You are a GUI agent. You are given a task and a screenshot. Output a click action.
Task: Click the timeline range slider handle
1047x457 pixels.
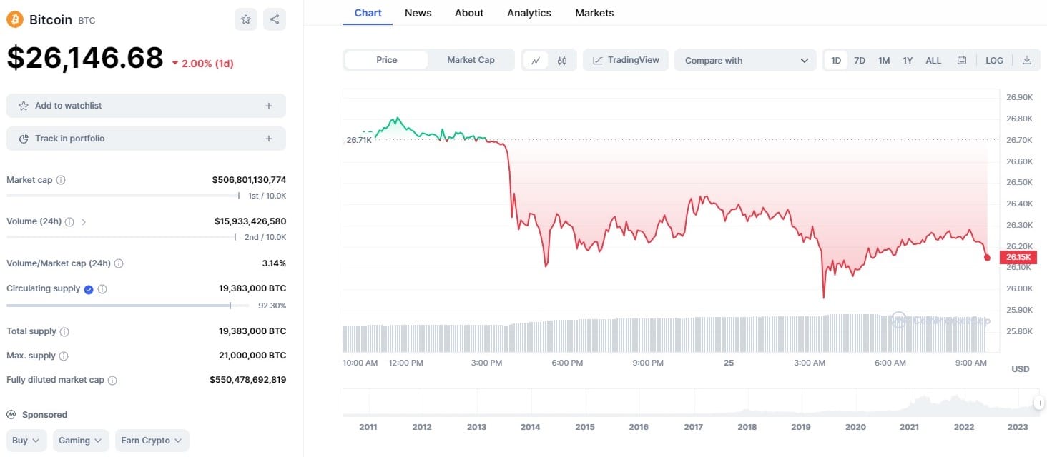(1038, 403)
